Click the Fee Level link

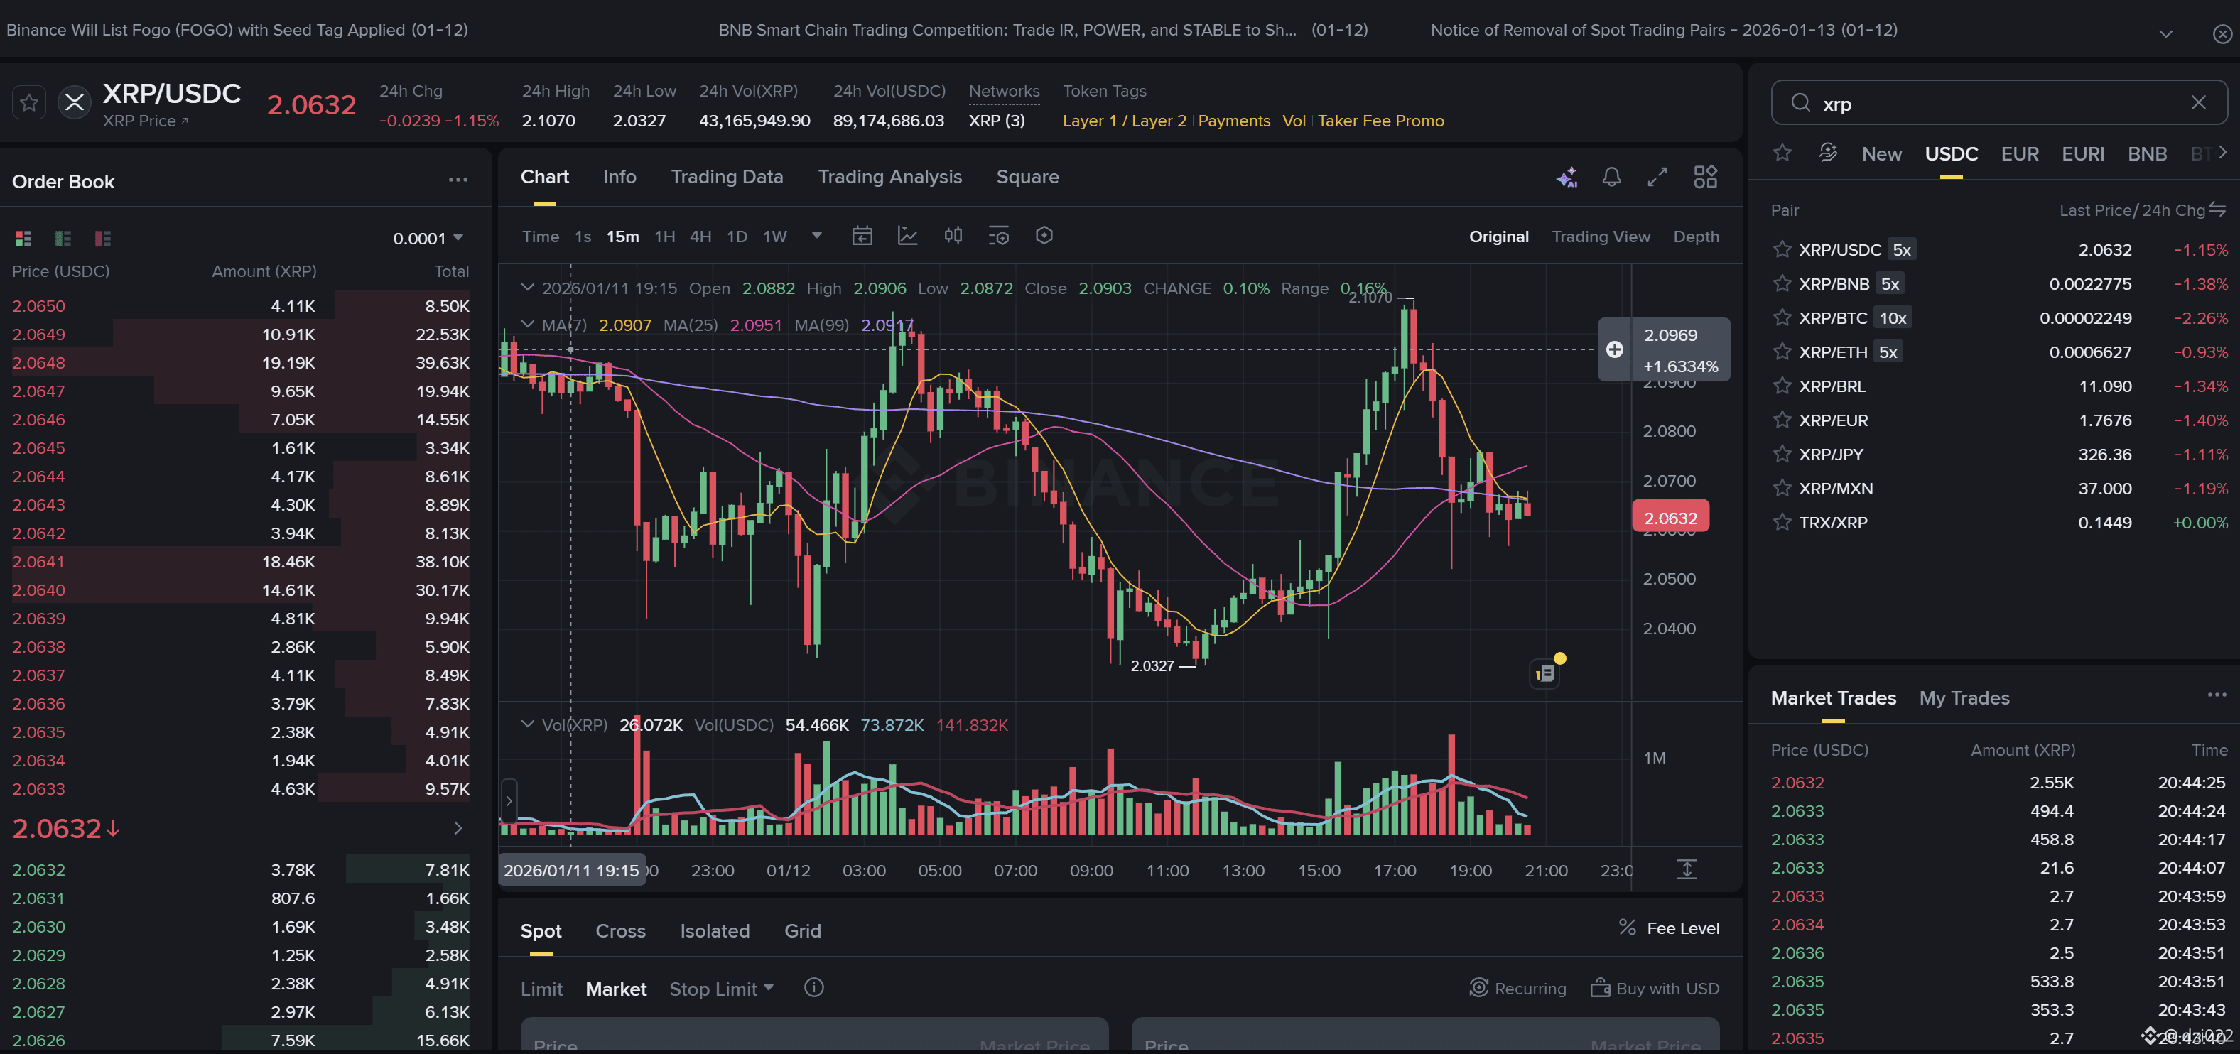click(1682, 928)
